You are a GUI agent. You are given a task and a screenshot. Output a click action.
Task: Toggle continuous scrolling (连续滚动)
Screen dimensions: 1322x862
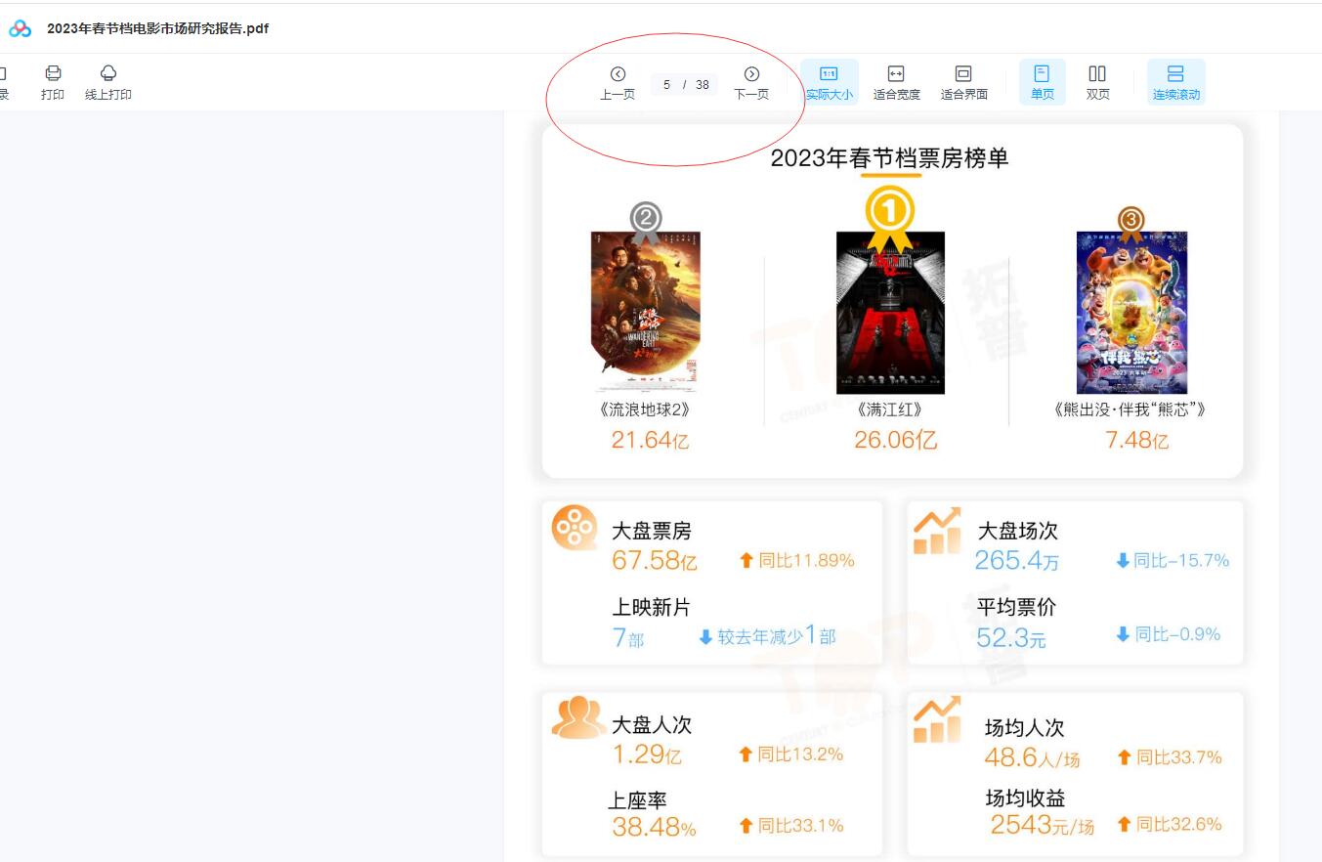tap(1175, 82)
